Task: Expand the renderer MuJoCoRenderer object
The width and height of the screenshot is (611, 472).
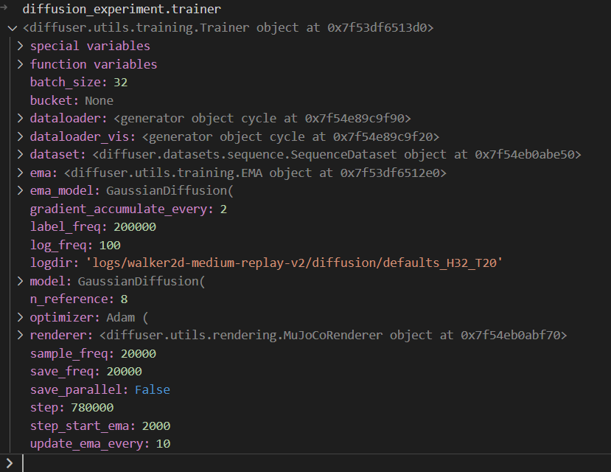Action: coord(20,335)
